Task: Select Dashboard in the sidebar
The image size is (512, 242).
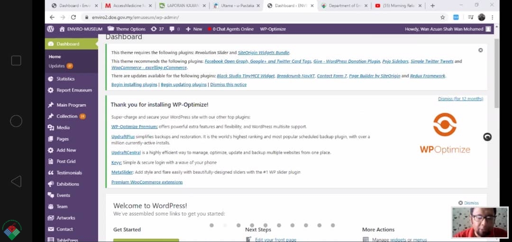Action: 71,44
